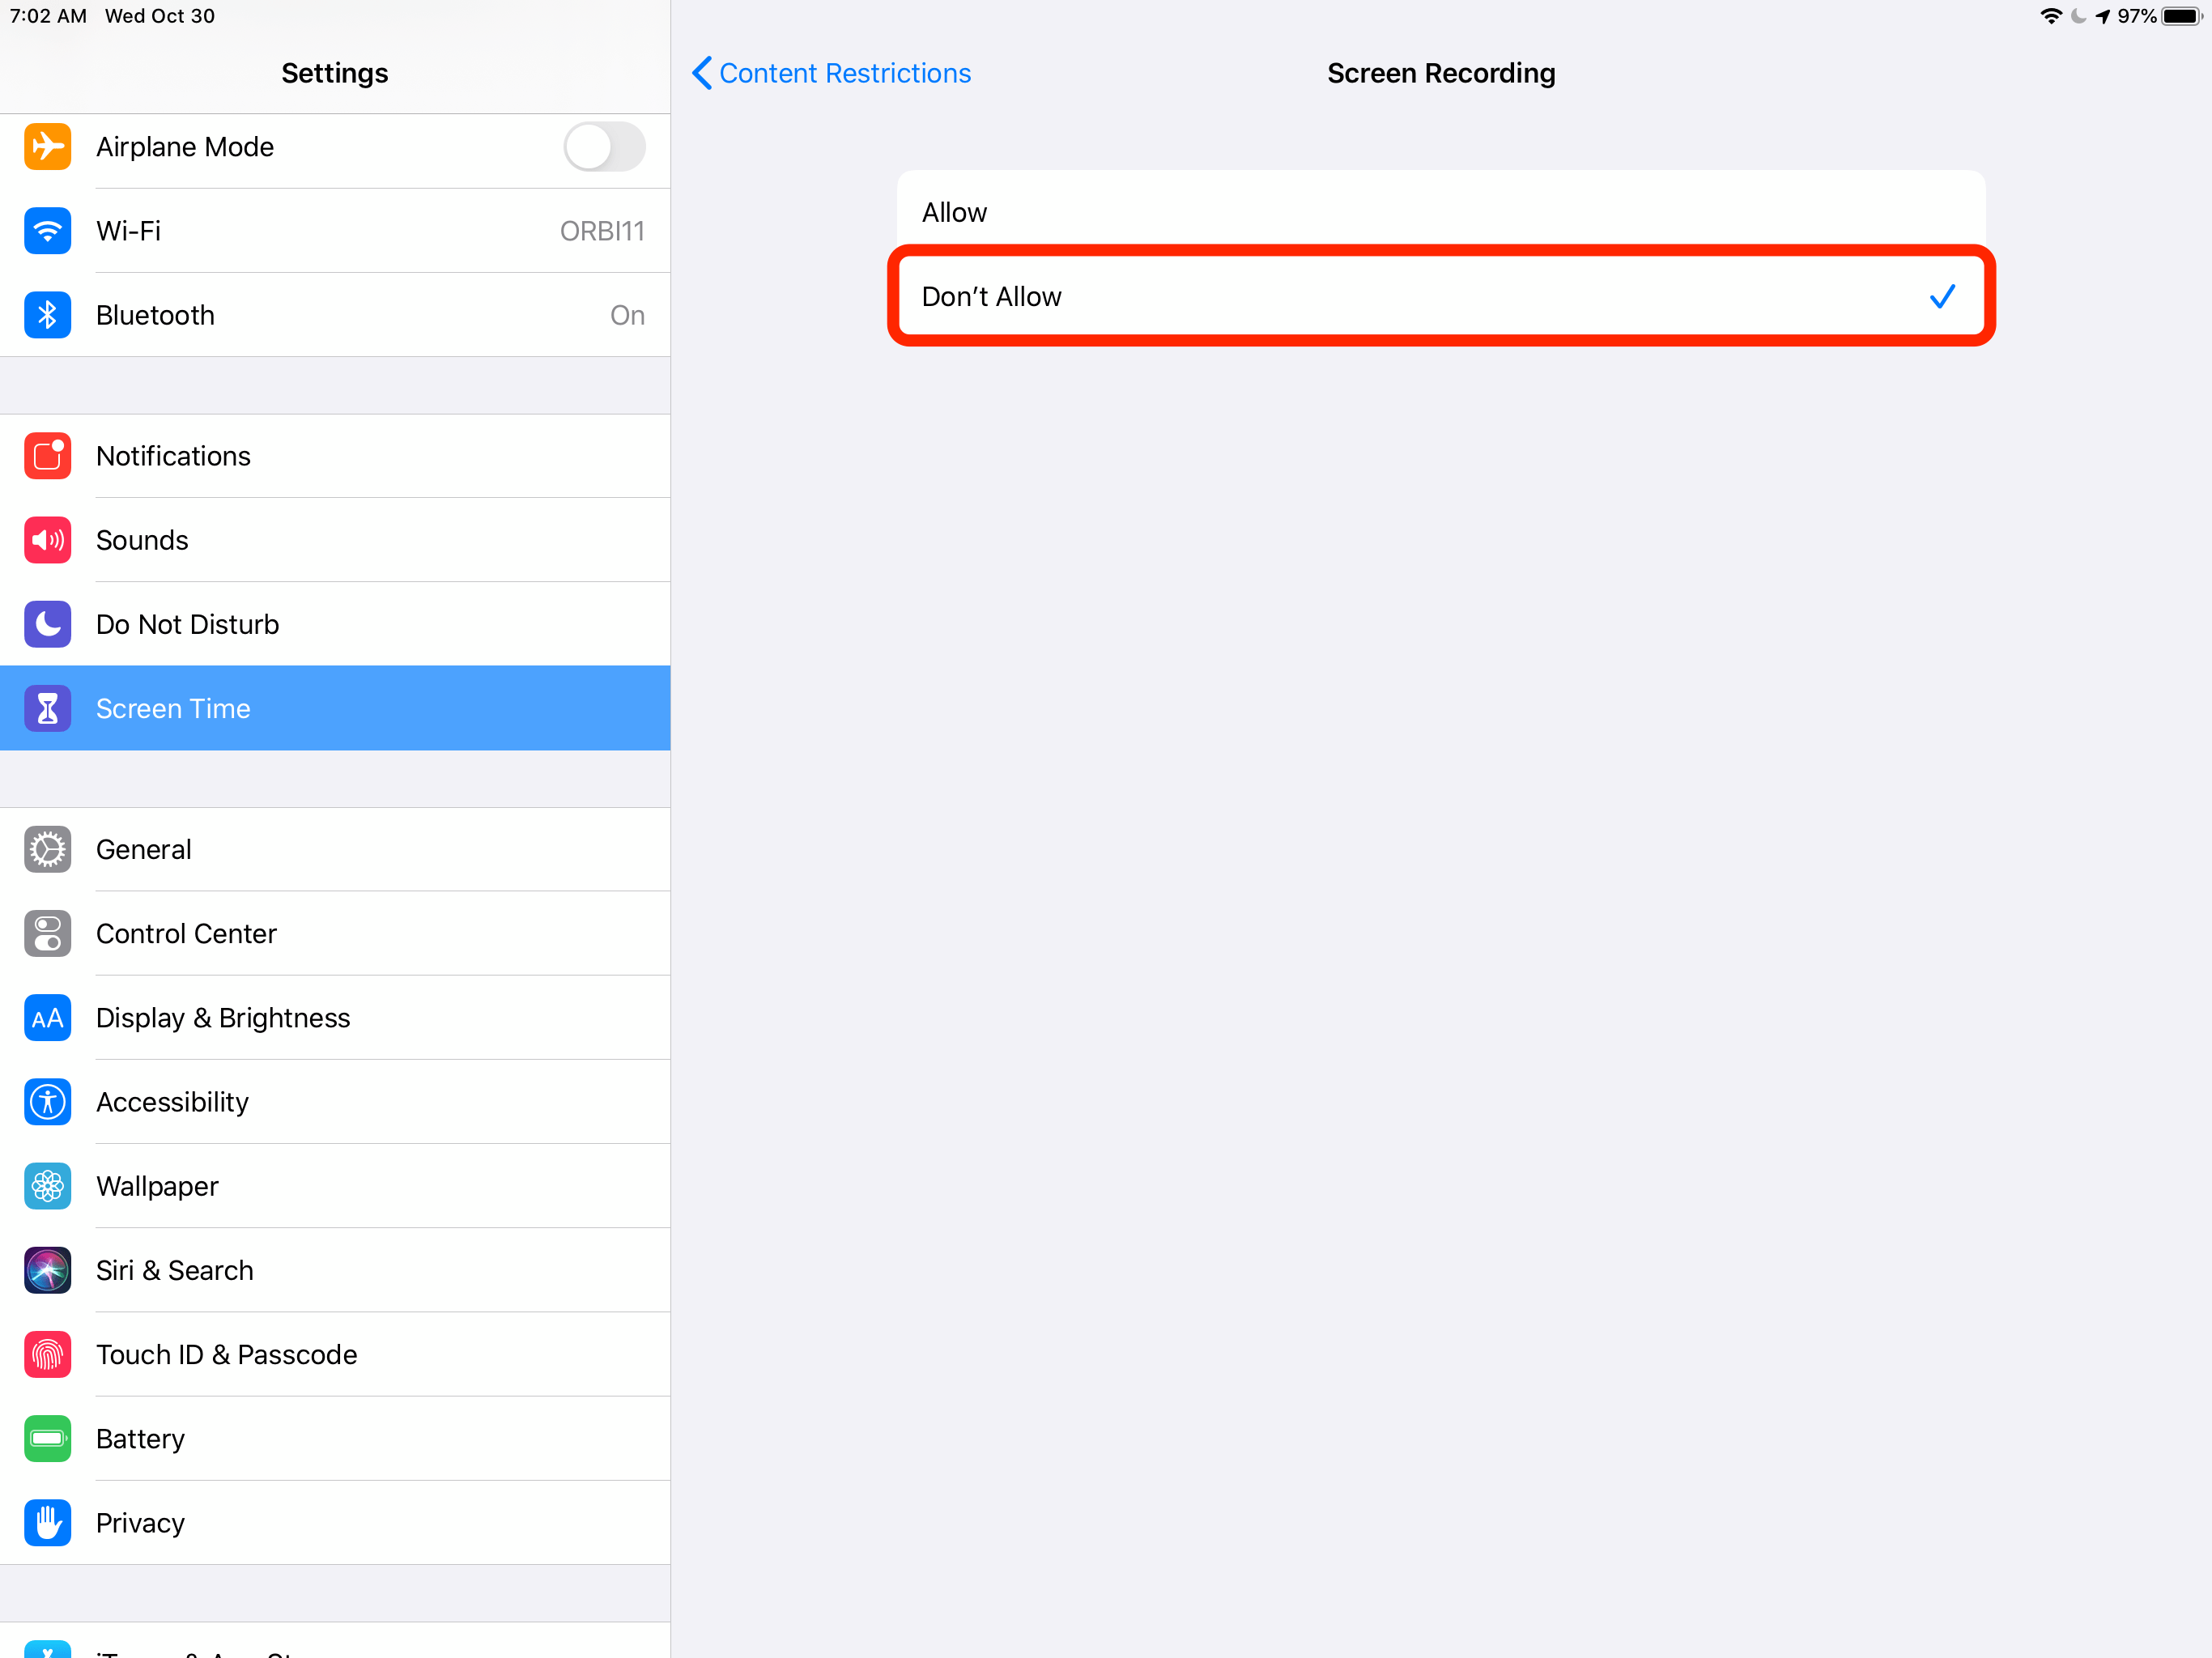The width and height of the screenshot is (2212, 1658).
Task: Tap the Touch ID fingerprint icon
Action: click(x=47, y=1354)
